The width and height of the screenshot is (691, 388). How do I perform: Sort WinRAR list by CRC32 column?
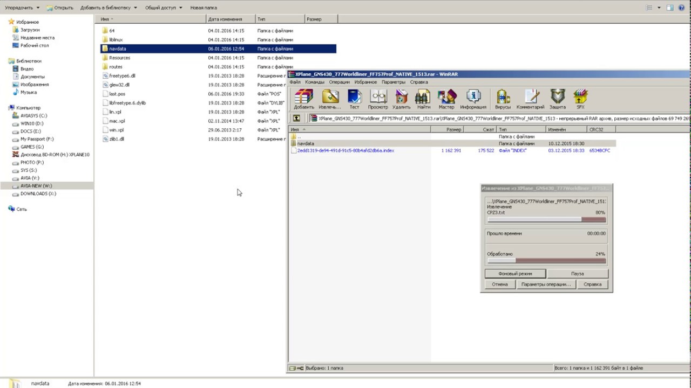[x=601, y=129]
